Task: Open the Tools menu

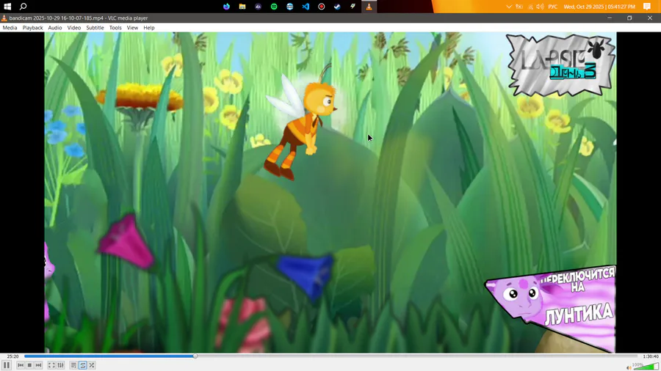Action: [x=115, y=28]
